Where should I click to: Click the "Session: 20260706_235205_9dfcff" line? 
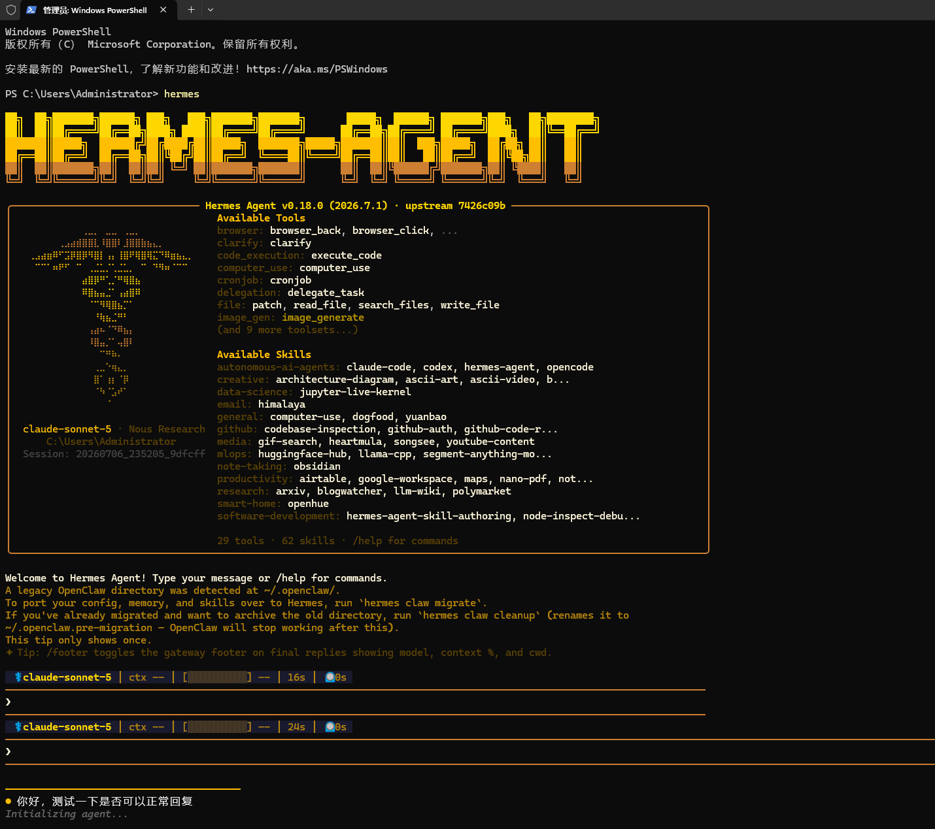click(114, 454)
